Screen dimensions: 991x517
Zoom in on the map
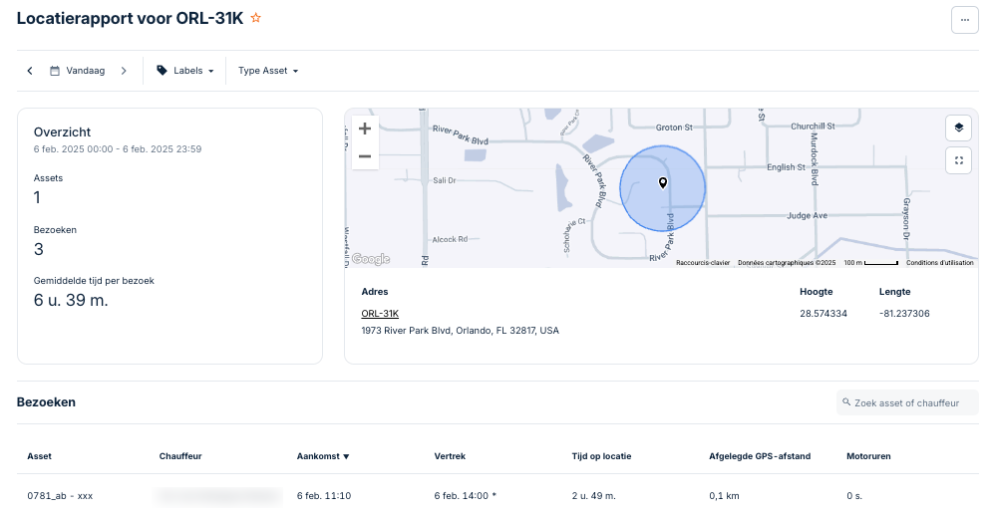[x=365, y=129]
